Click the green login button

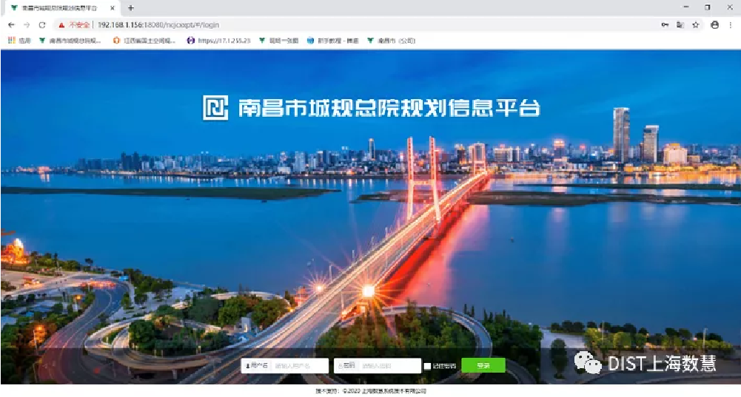tap(483, 365)
